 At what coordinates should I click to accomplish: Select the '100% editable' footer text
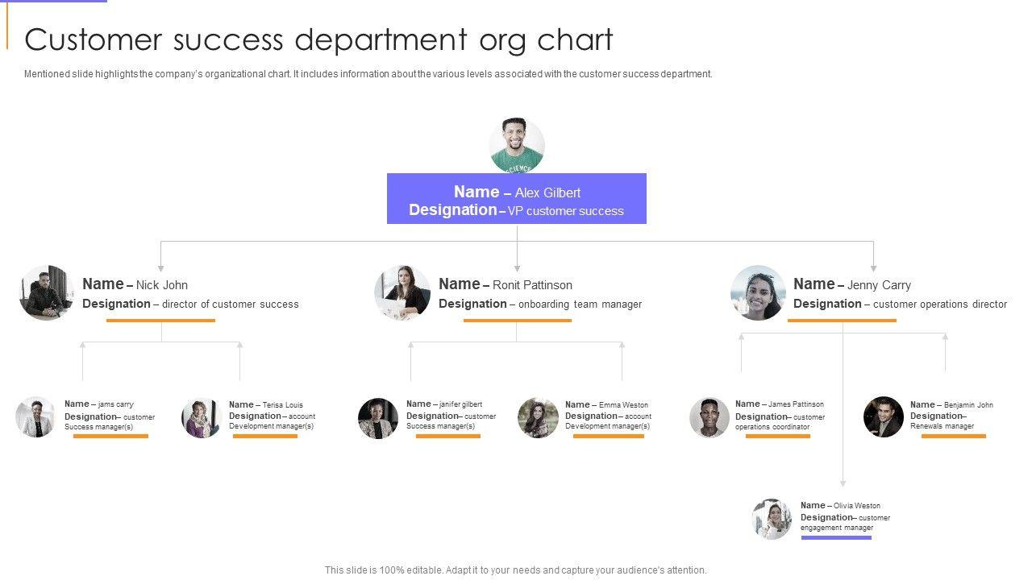click(x=516, y=570)
